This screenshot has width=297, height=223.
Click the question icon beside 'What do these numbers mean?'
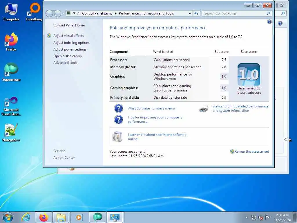tap(119, 108)
